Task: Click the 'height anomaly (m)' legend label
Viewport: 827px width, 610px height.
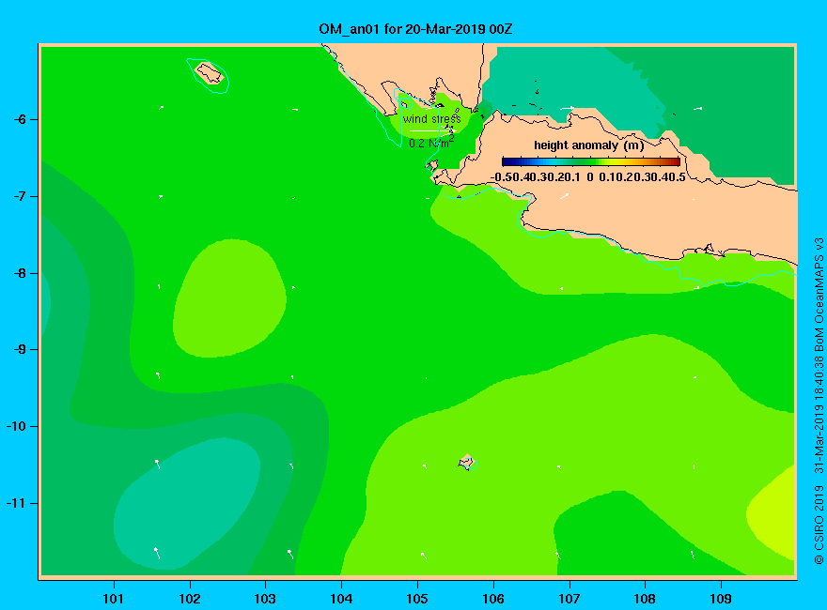Action: point(588,145)
